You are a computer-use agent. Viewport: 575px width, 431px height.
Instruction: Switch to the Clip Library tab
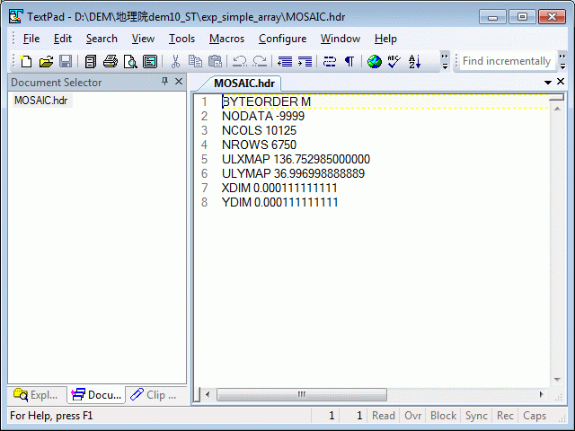coord(154,395)
